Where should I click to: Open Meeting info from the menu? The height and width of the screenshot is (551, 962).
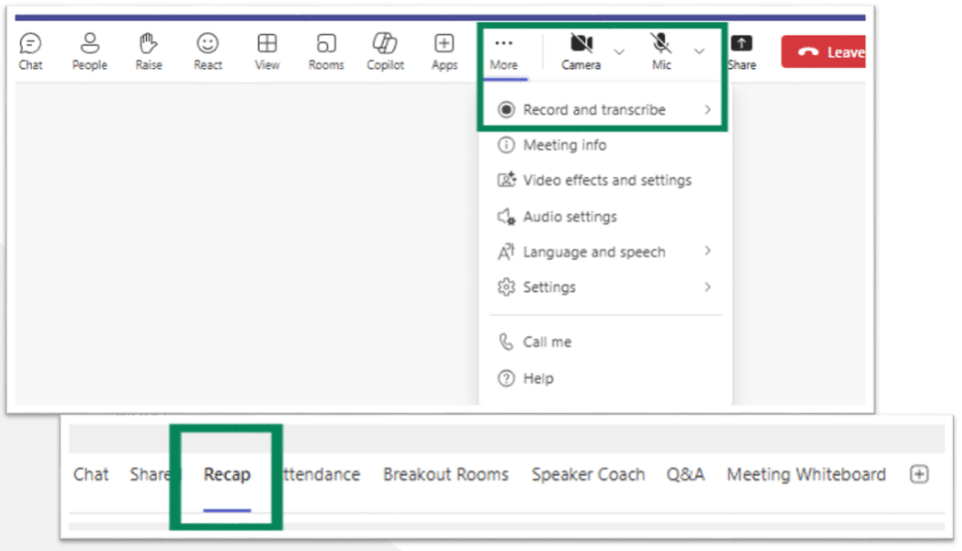(x=564, y=145)
